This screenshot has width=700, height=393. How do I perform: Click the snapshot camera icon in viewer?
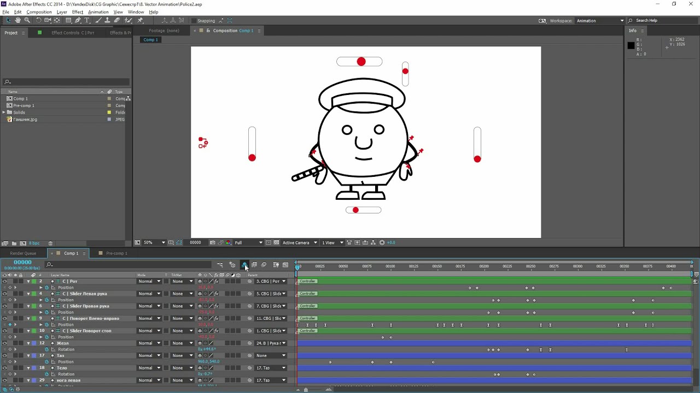tap(212, 242)
